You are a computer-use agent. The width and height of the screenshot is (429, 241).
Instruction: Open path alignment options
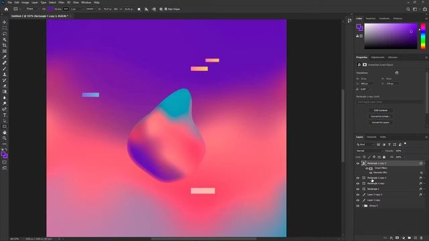click(146, 9)
